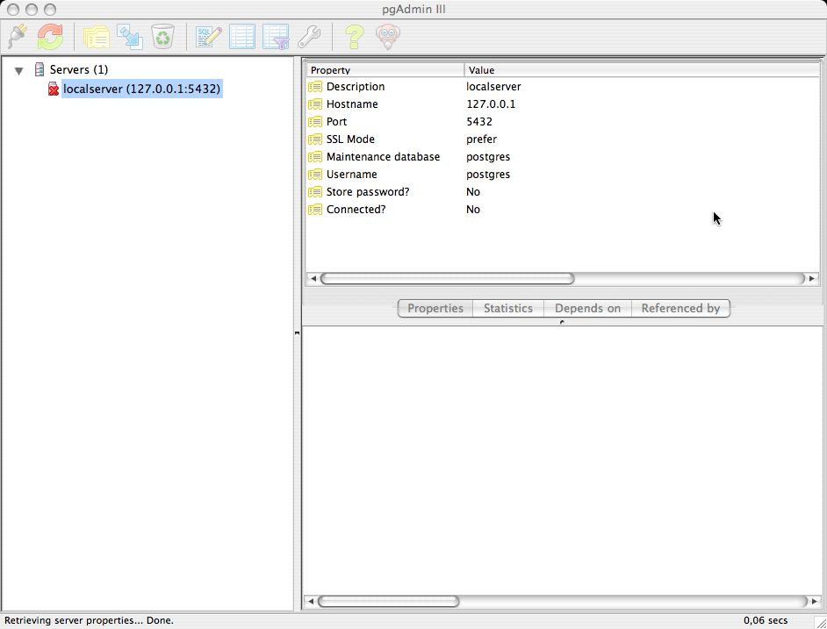The width and height of the screenshot is (827, 629).
Task: Open the maintenance wrench tool
Action: click(x=309, y=37)
